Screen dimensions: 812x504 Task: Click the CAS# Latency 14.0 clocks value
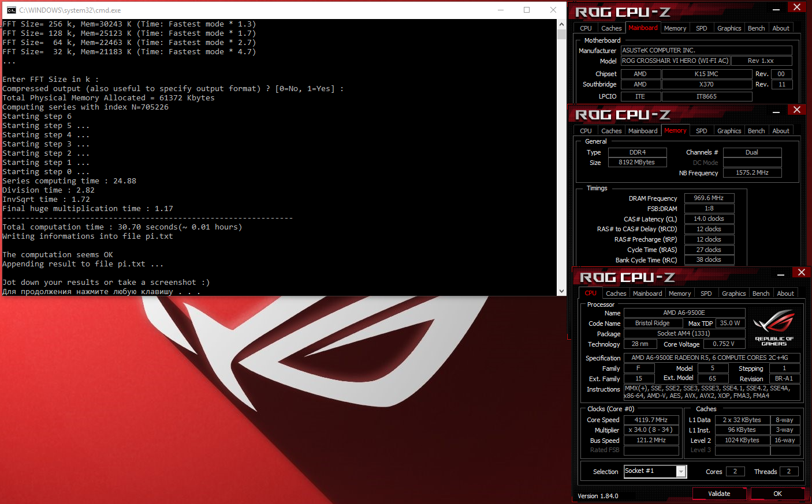click(709, 219)
